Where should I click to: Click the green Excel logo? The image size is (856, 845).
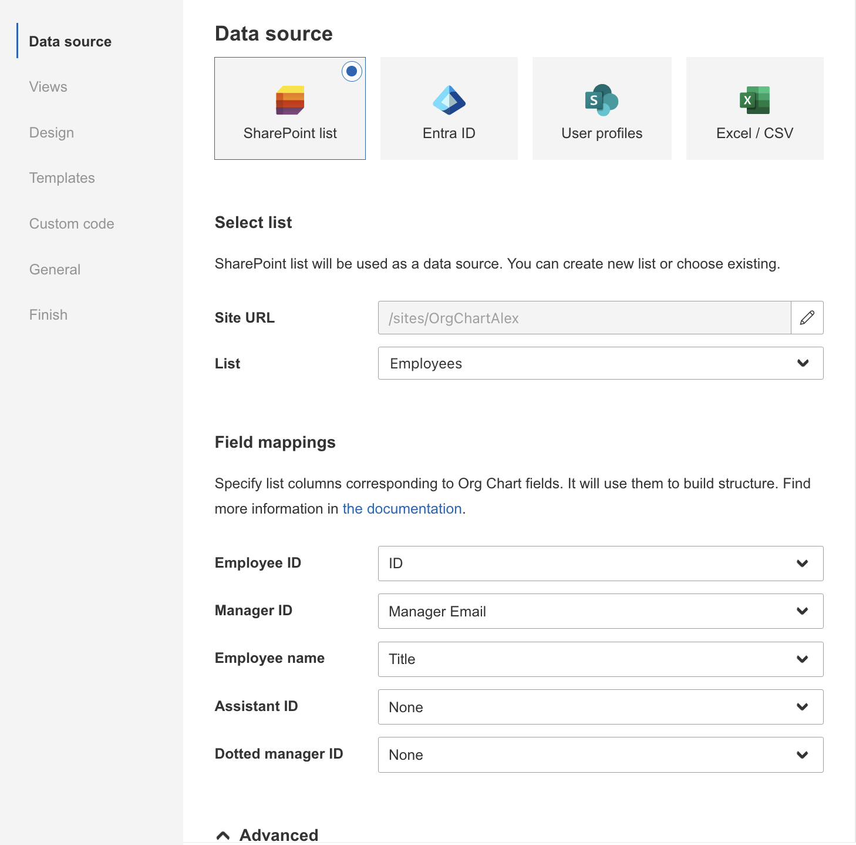tap(754, 100)
